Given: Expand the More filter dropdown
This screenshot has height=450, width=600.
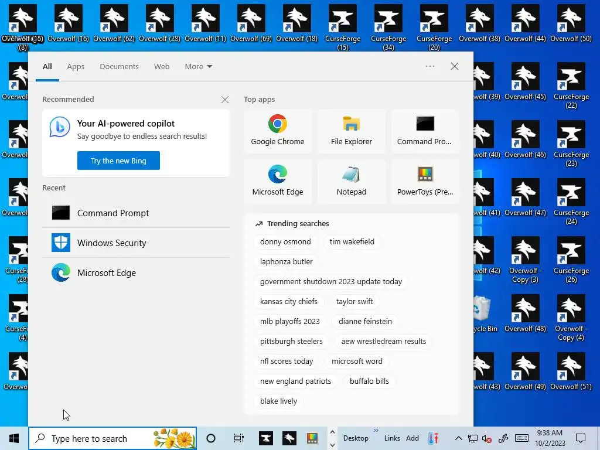Looking at the screenshot, I should (198, 67).
